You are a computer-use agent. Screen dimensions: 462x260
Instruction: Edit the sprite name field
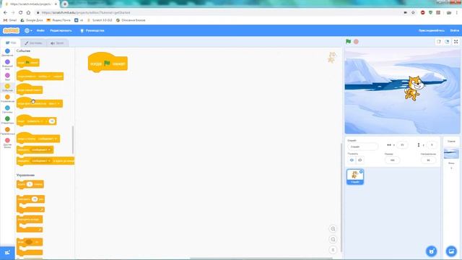pos(362,147)
